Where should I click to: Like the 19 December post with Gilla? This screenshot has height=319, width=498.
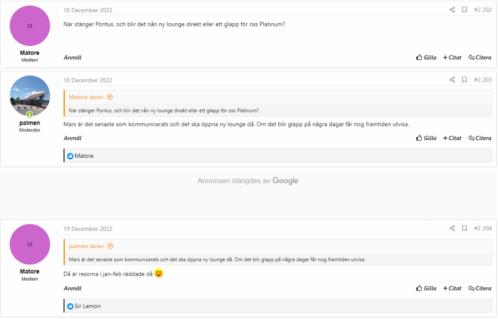[426, 288]
